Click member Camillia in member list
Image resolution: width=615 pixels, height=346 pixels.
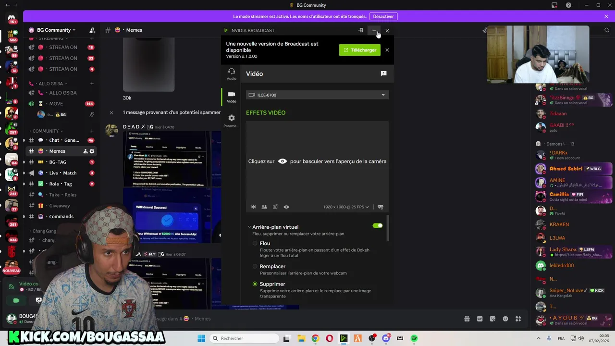pos(573,197)
